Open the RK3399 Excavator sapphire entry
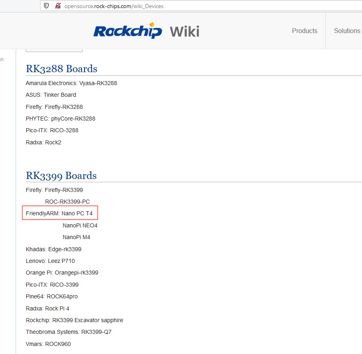The height and width of the screenshot is (354, 362). (x=74, y=320)
